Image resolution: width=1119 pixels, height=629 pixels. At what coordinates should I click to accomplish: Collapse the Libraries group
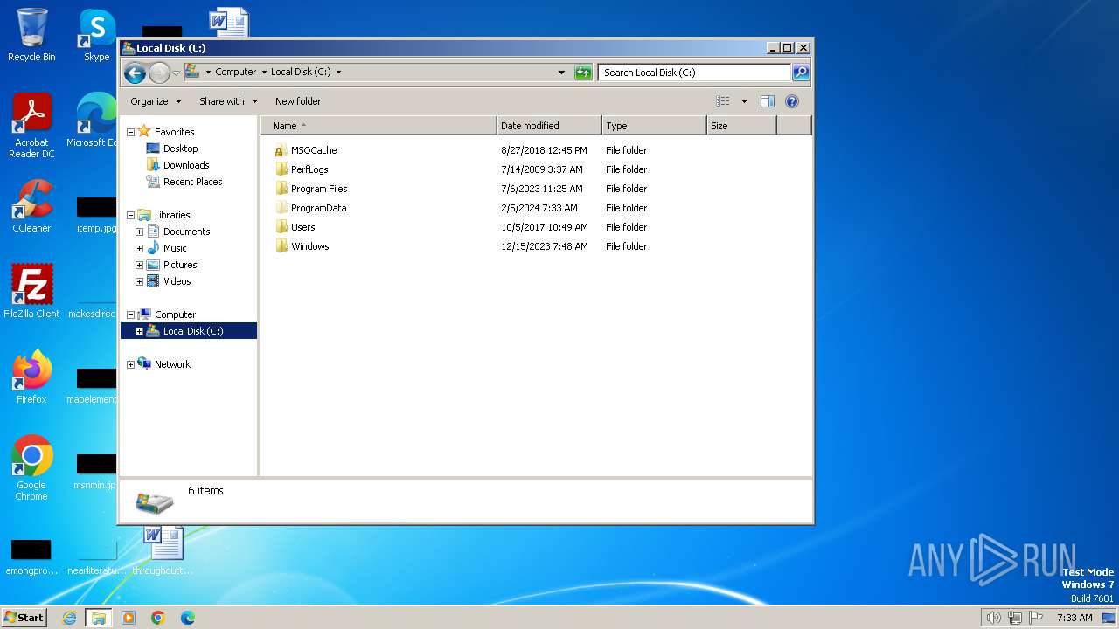tap(131, 216)
